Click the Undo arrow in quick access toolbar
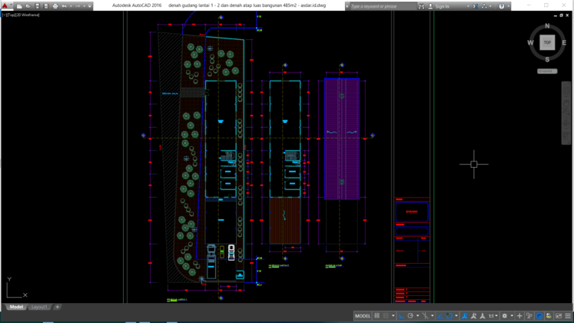Screen dimensions: 574x323 (64, 6)
